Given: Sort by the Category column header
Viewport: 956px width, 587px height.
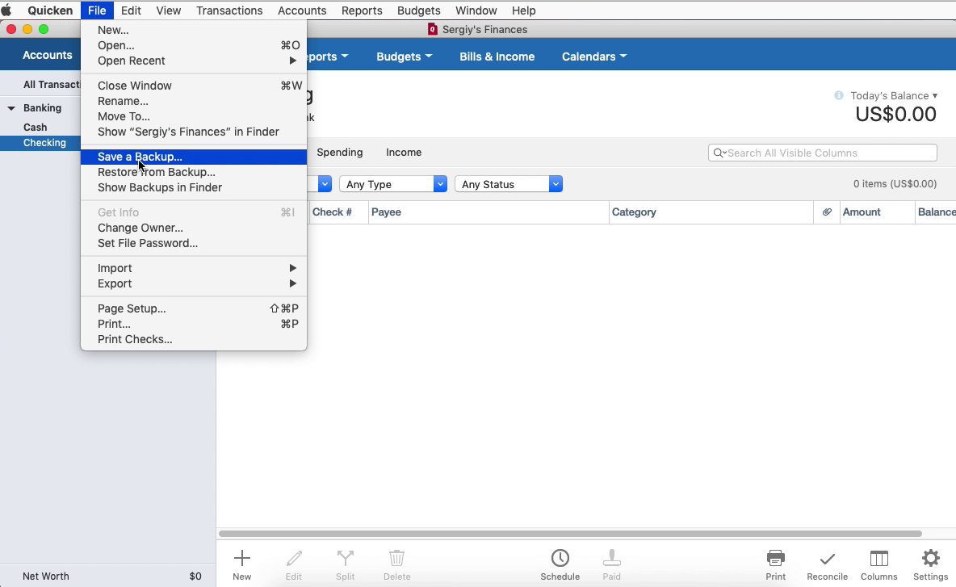Looking at the screenshot, I should pyautogui.click(x=711, y=212).
